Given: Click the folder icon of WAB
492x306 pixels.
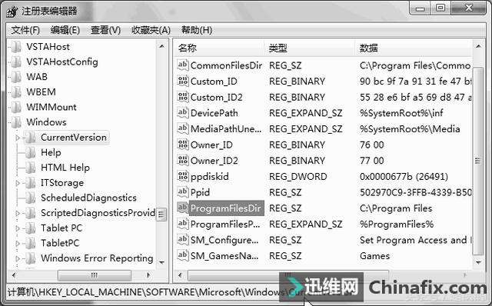Looking at the screenshot, I should pos(16,77).
